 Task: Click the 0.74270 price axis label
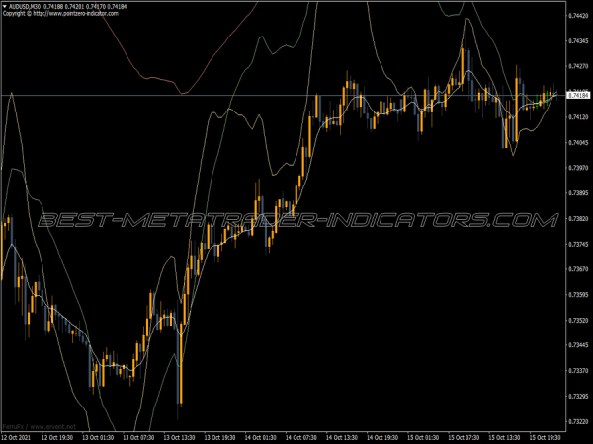pyautogui.click(x=578, y=66)
